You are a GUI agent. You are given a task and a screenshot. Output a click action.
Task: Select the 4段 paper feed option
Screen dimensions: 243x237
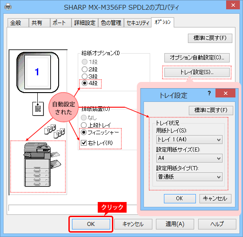90,83
